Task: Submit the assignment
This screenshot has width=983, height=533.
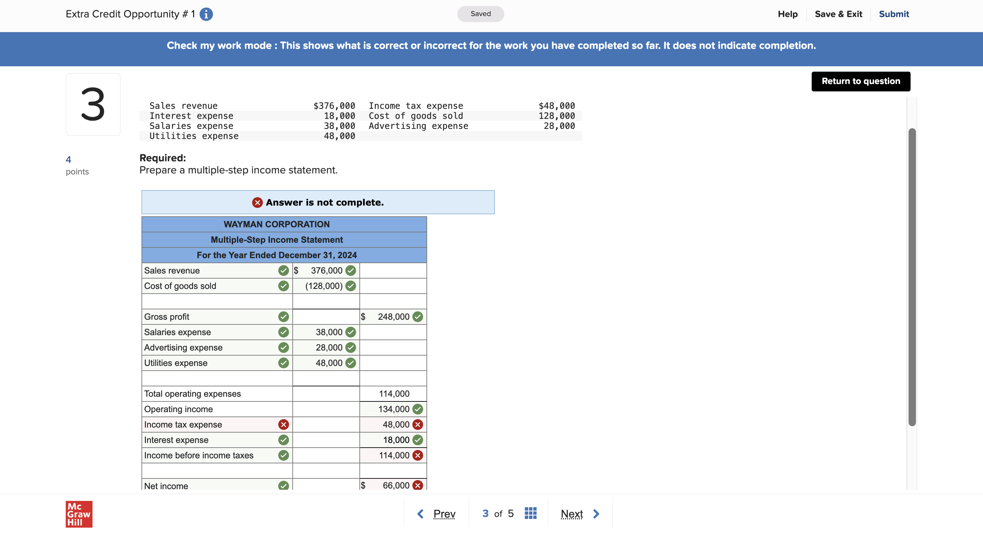Action: point(894,14)
